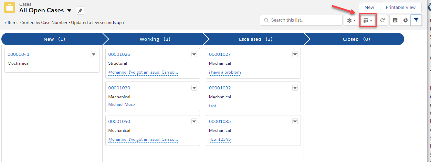Click the @channel subject on case 00001026
The height and width of the screenshot is (162, 431).
(143, 72)
